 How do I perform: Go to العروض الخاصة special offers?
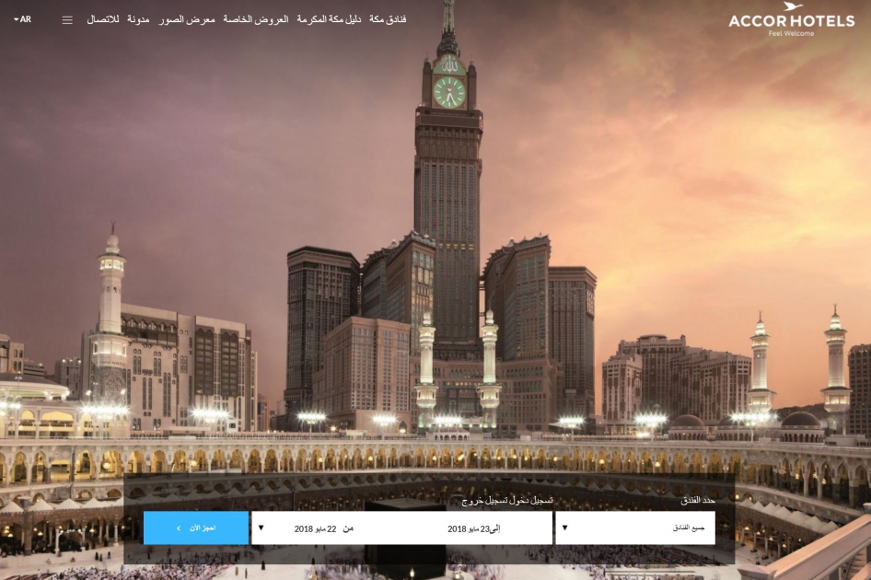click(x=256, y=19)
